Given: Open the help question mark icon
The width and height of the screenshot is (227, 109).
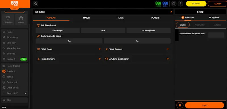Looking at the screenshot, I should [180, 4].
